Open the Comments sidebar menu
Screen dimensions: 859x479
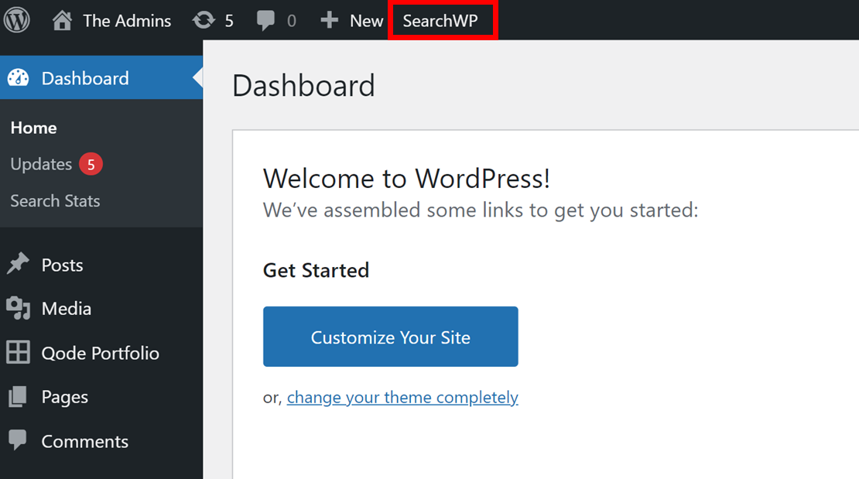[x=85, y=442]
